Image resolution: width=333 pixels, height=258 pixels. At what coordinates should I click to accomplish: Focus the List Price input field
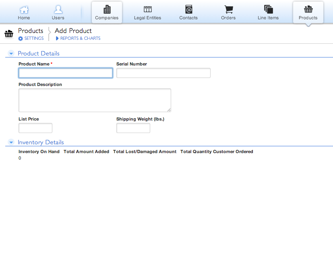35,128
